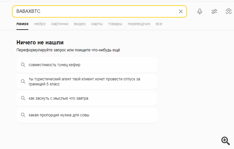The width and height of the screenshot is (234, 149).
Task: Pick suggestion какая пропорция нужна для совы
Action: click(x=87, y=115)
